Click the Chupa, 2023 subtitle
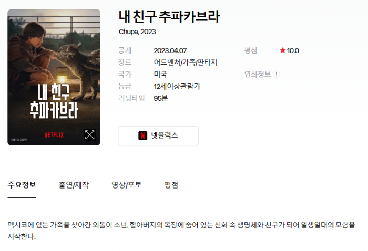The width and height of the screenshot is (368, 251). coord(137,32)
